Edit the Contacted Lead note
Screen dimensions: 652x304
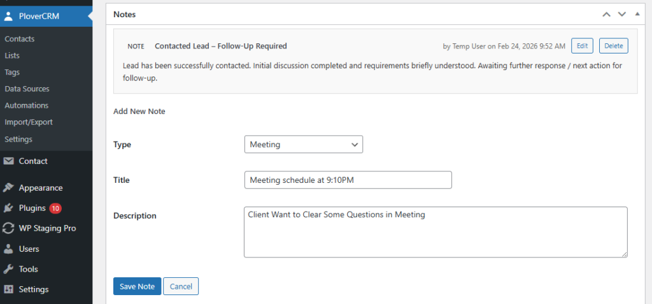point(582,46)
